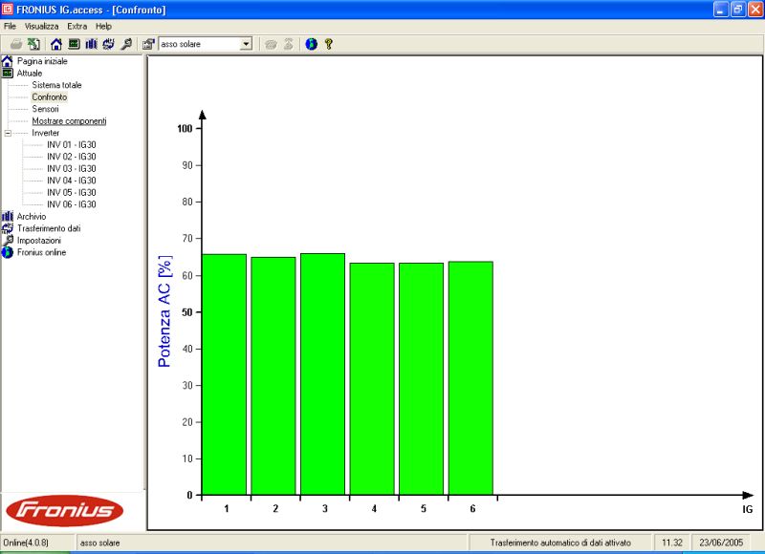Click the grayed telephone connect toolbar icon
This screenshot has width=765, height=554.
(271, 44)
